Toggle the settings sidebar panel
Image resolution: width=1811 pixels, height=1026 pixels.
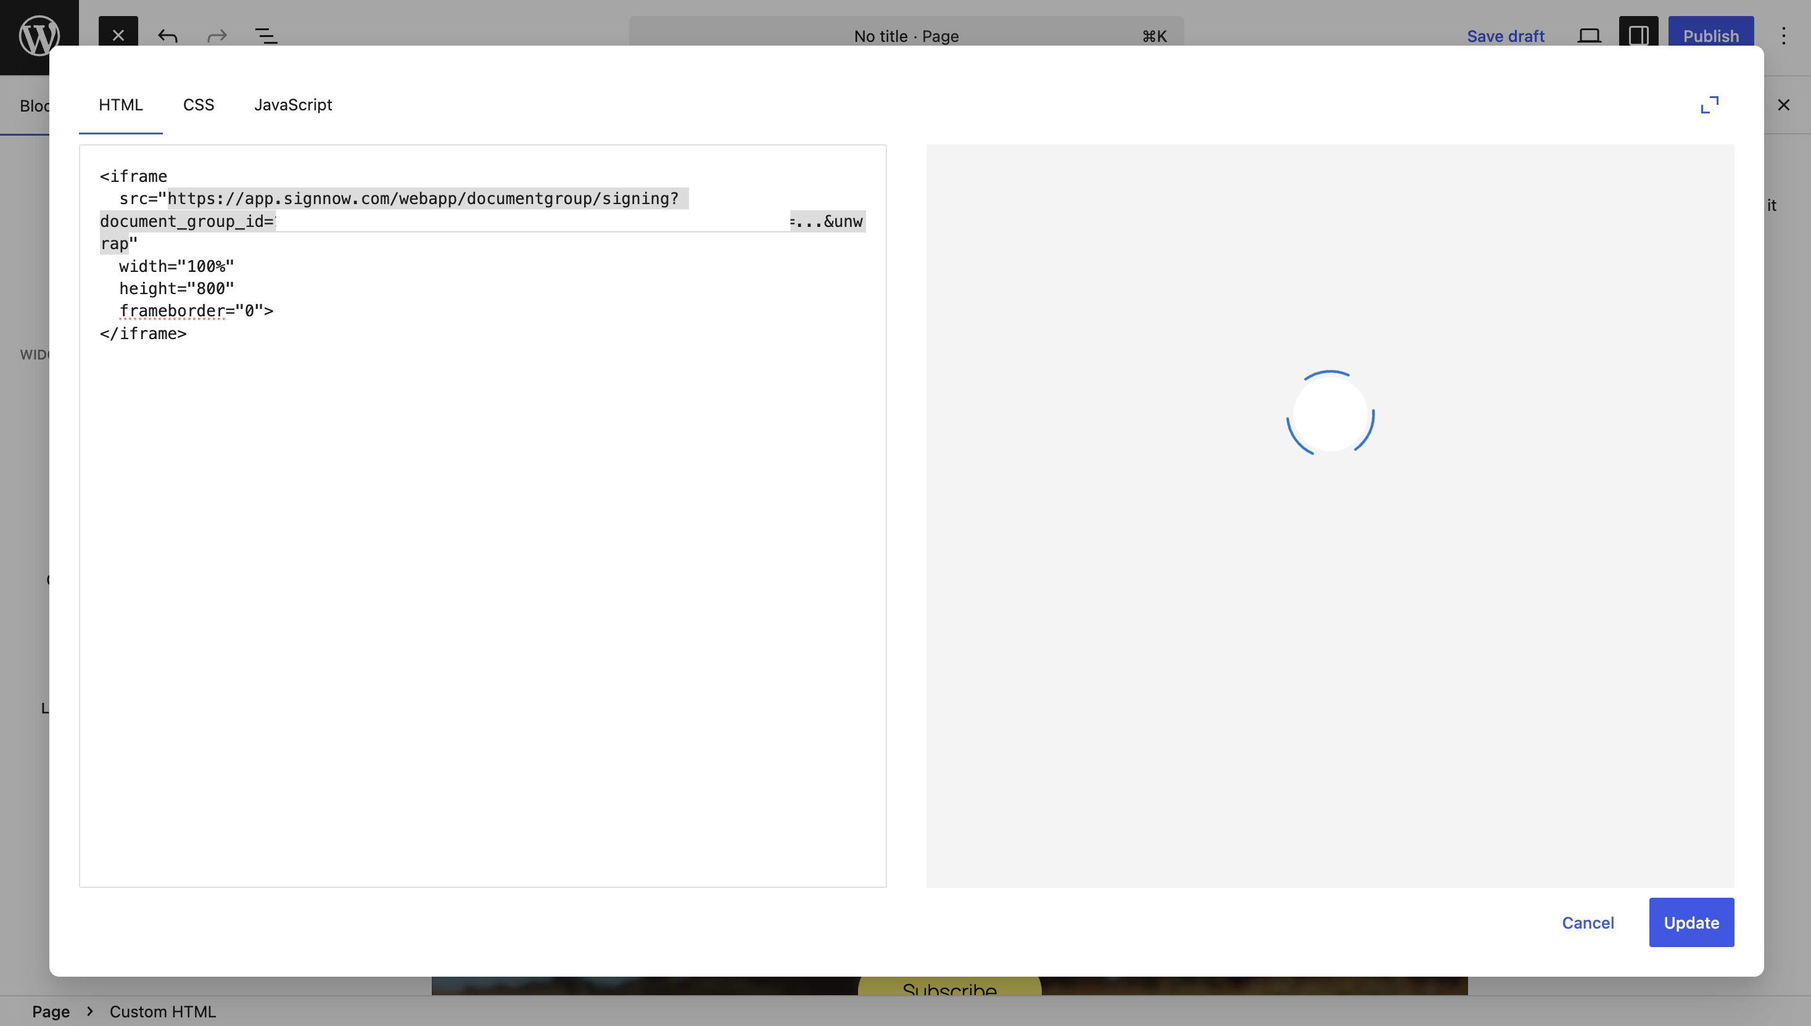coord(1638,36)
